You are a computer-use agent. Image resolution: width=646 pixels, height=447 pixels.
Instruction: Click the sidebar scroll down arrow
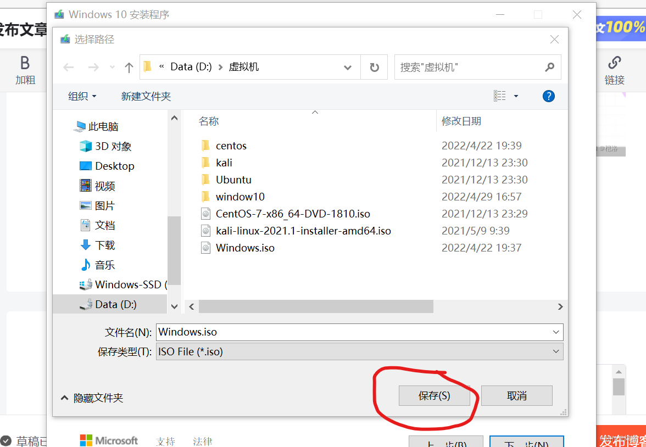pos(174,306)
